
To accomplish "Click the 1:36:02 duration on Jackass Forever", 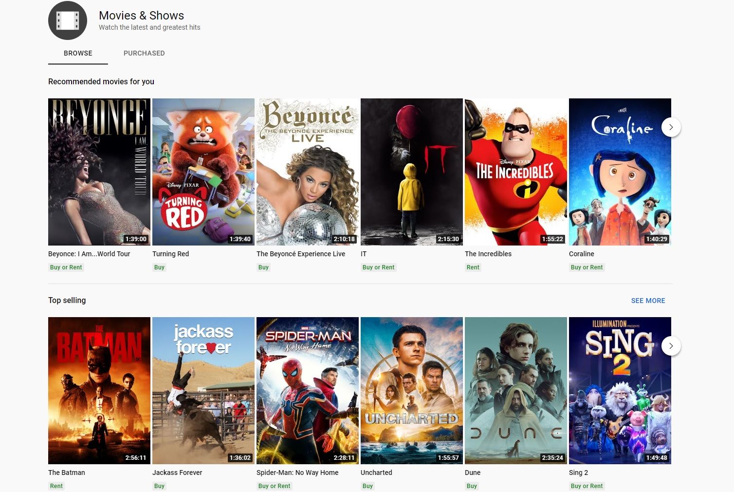I will click(240, 458).
